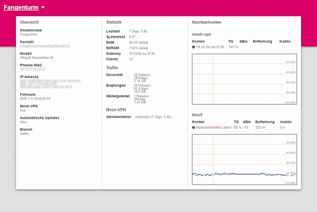Click the Entfernung column header under ibss0
317x212 pixels.
pyautogui.click(x=265, y=122)
